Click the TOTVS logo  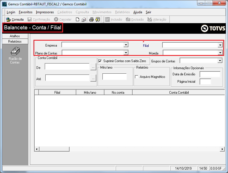213,28
